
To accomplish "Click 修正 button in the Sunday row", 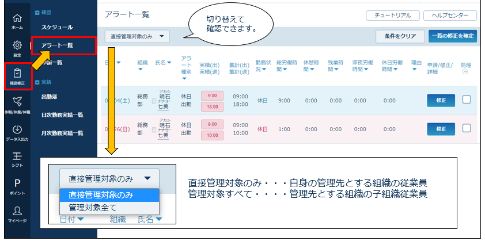I will (441, 129).
